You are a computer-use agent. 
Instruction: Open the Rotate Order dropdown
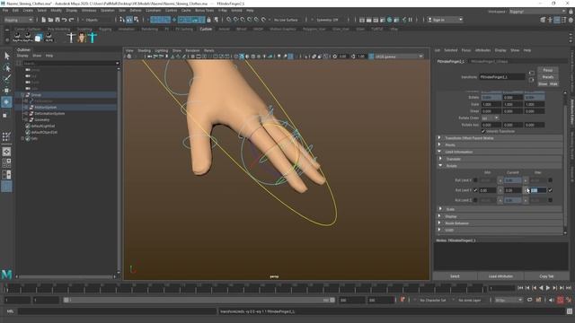pos(490,118)
